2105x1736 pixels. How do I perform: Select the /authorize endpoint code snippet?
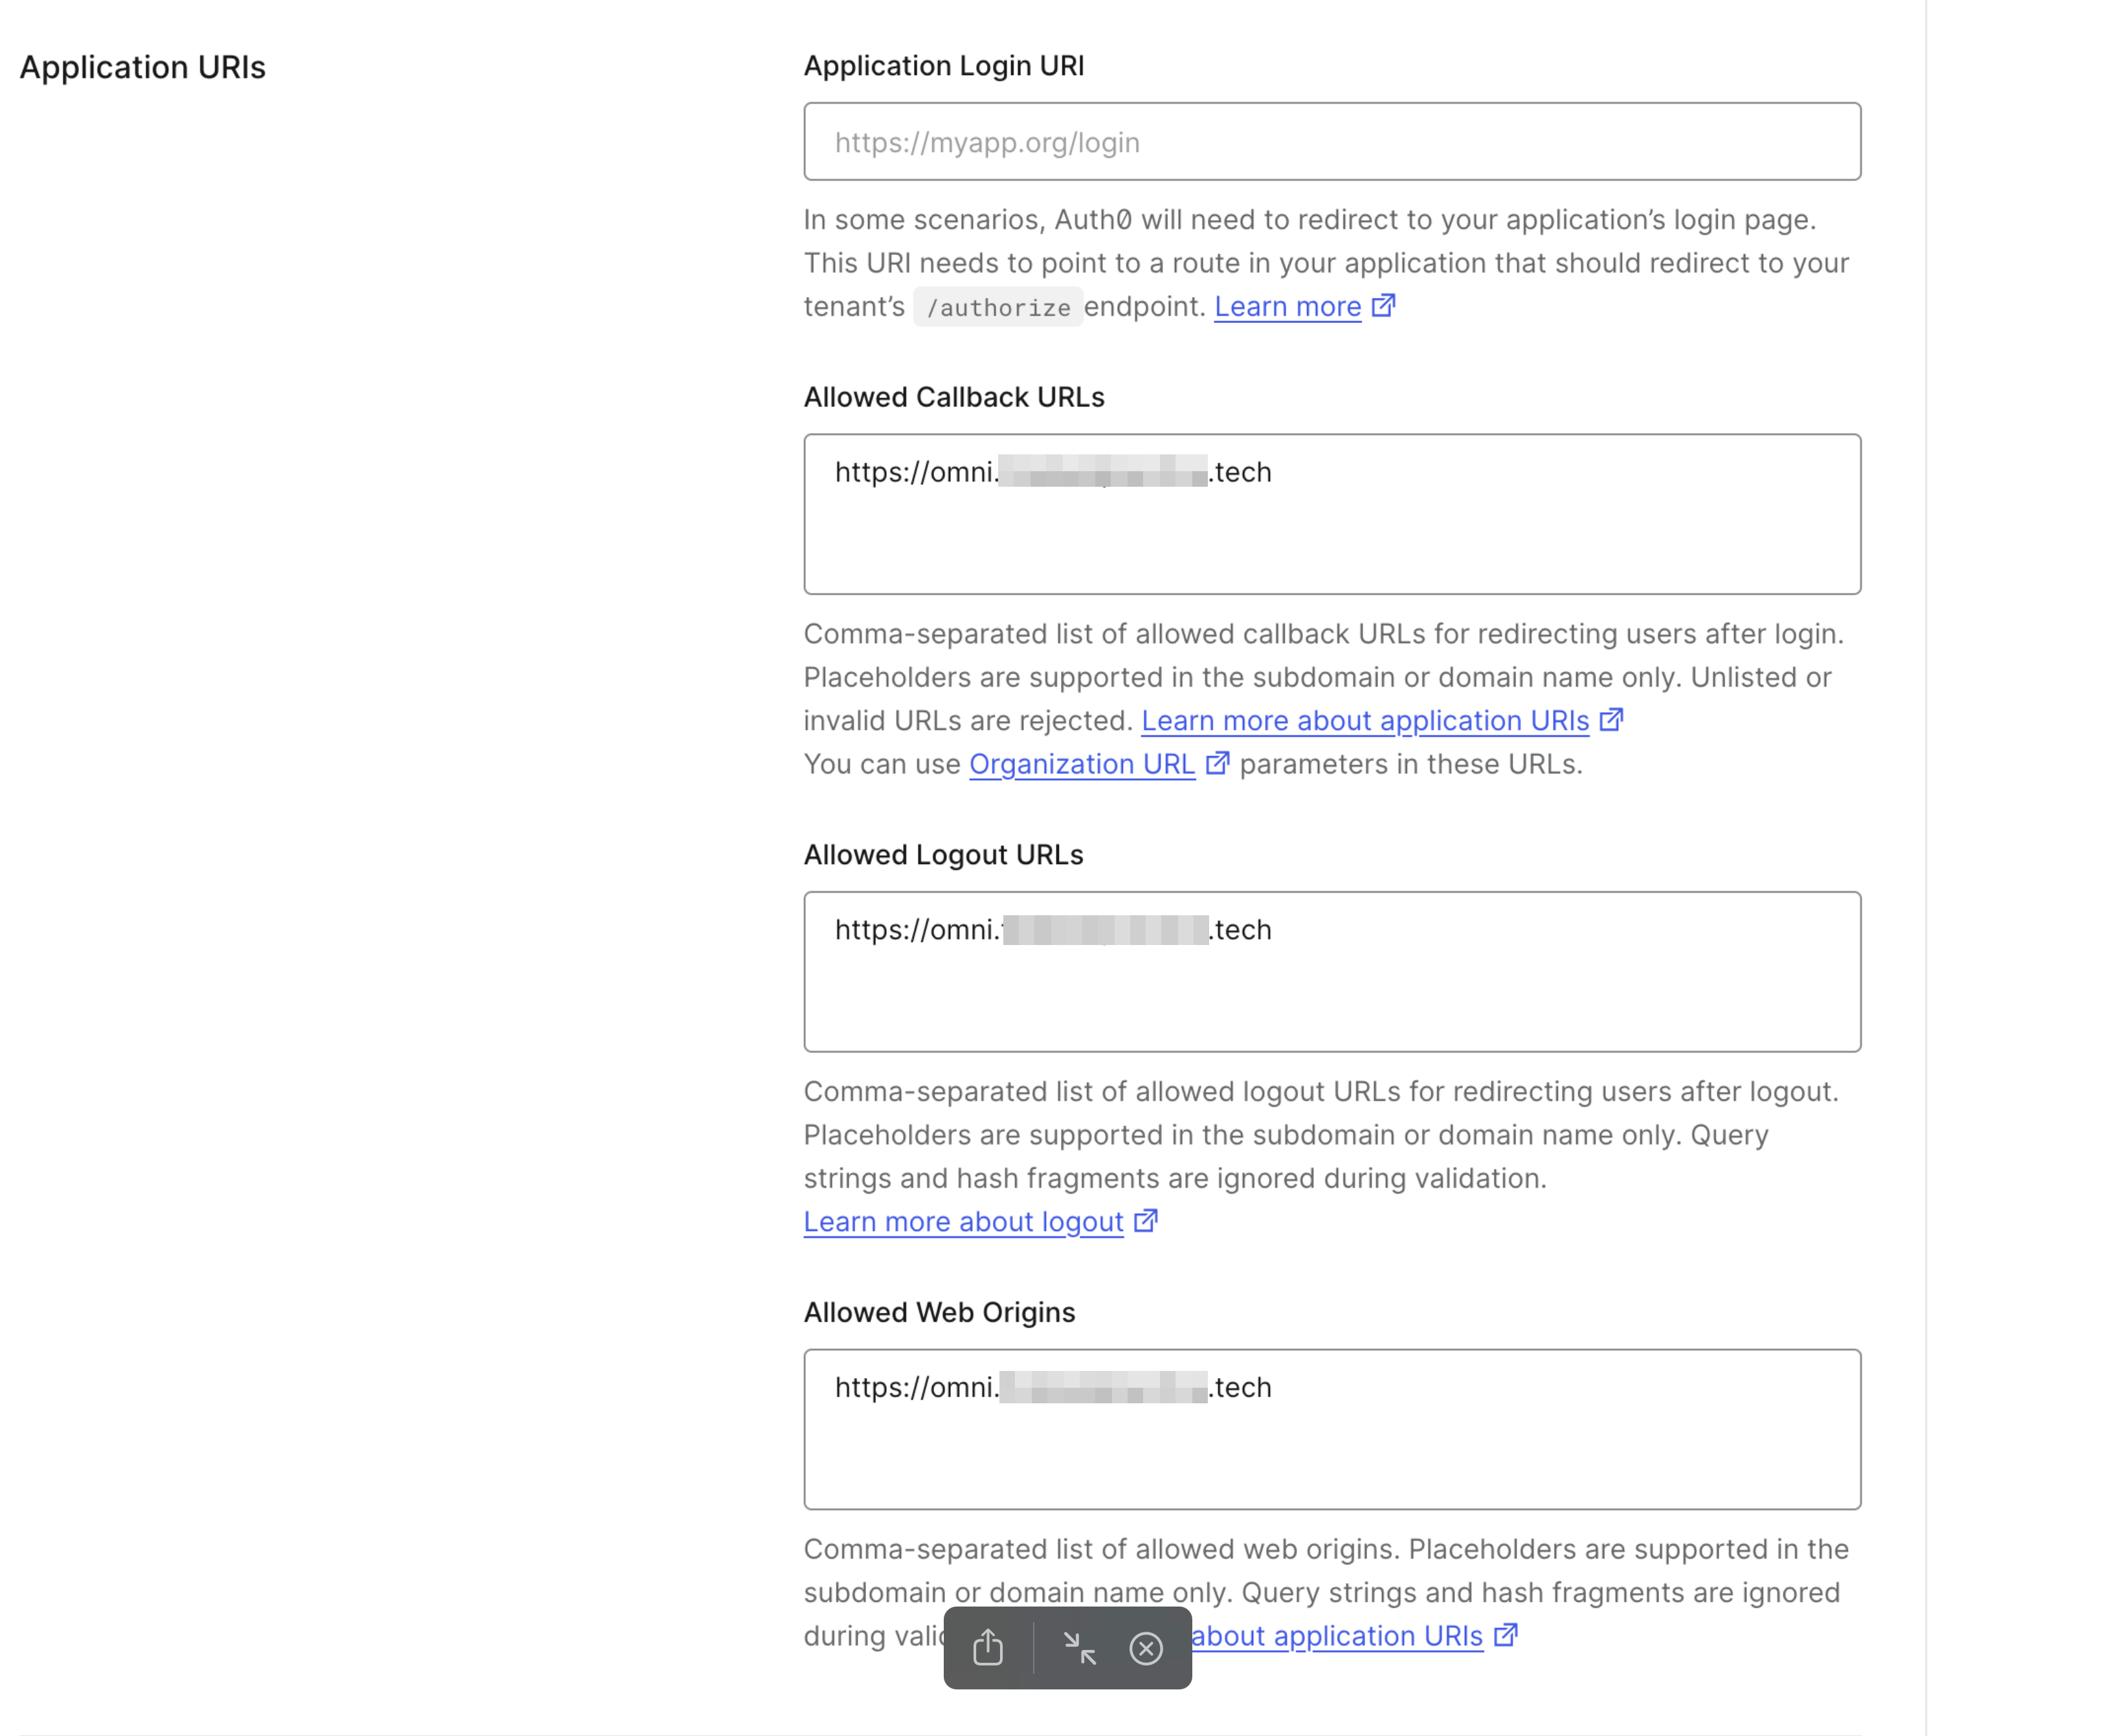point(997,306)
